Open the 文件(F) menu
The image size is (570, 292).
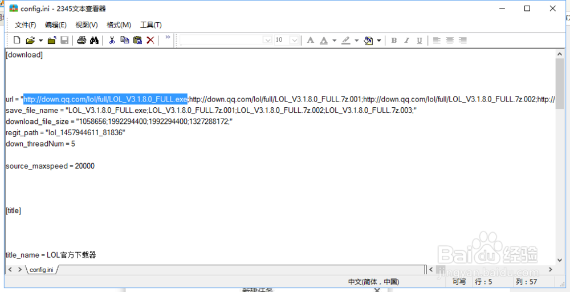tap(26, 25)
